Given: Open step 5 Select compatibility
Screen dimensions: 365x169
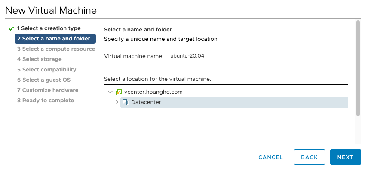Looking at the screenshot, I should (x=46, y=70).
